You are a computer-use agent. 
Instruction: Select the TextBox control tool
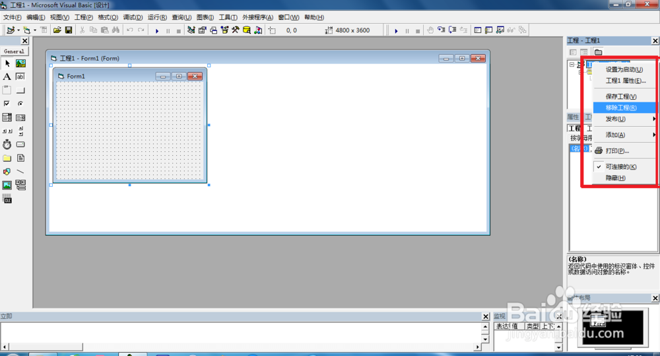click(x=20, y=77)
